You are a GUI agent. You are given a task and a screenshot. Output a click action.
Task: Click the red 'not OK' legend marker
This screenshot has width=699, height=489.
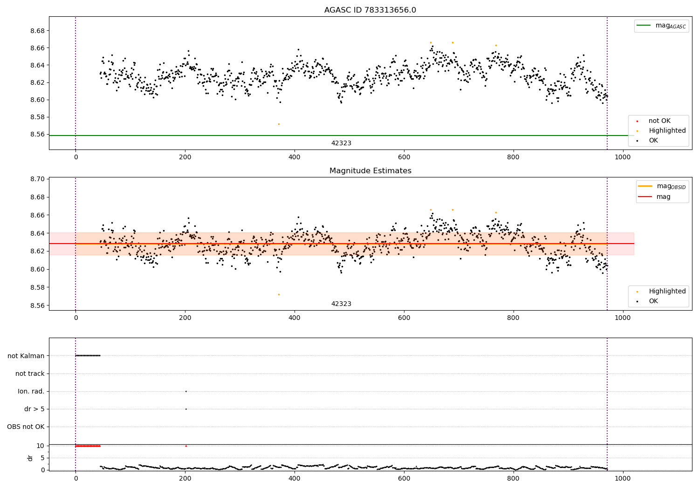637,121
